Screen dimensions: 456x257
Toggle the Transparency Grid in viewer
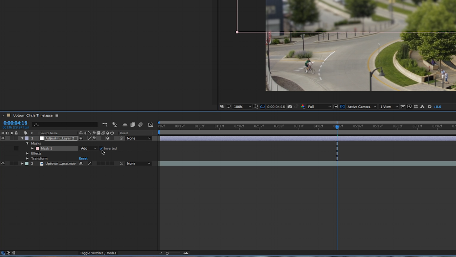click(342, 107)
